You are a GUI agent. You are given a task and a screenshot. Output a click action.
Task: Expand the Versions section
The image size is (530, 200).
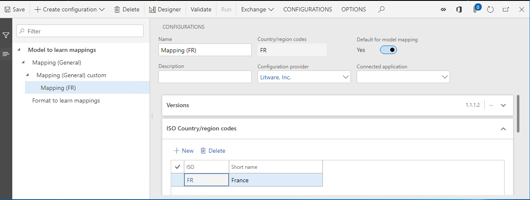click(x=503, y=105)
